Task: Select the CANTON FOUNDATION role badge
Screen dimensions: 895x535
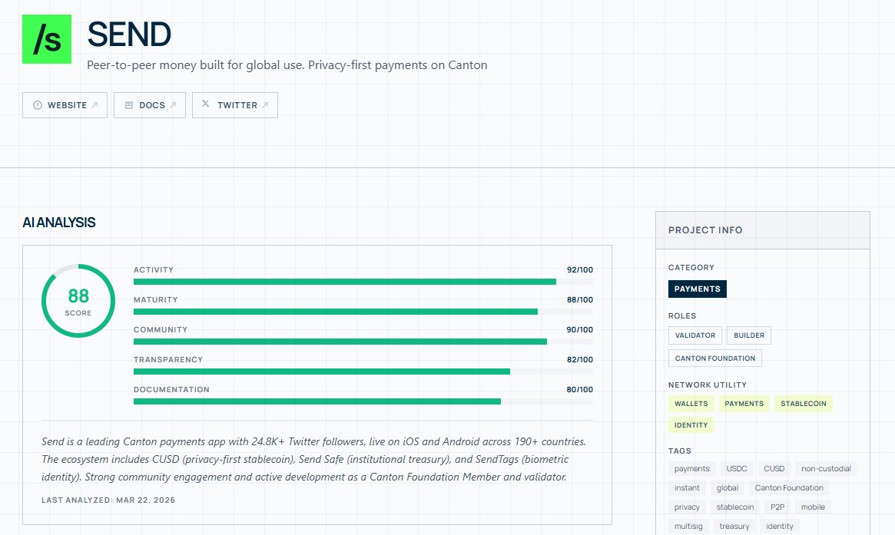Action: tap(714, 358)
